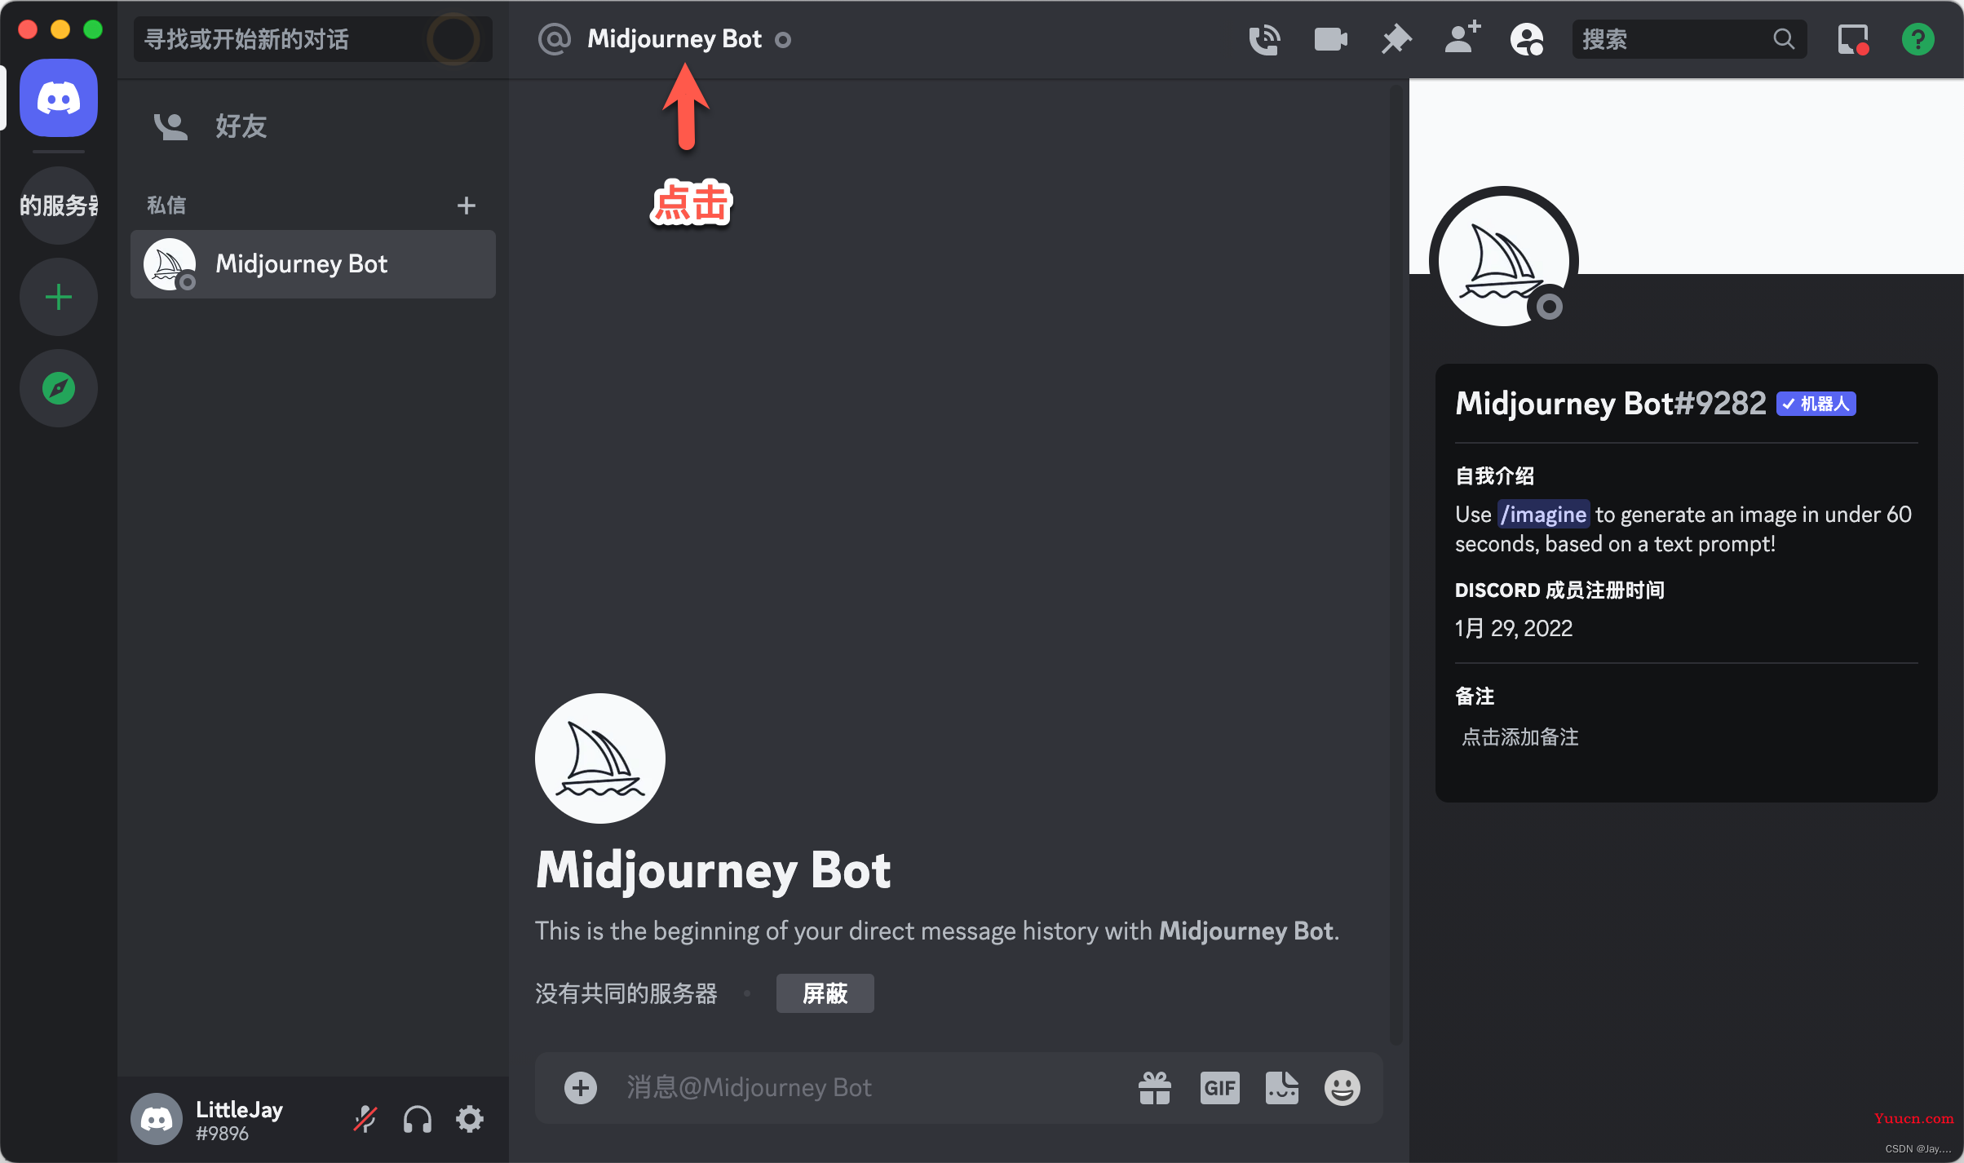1964x1163 pixels.
Task: Click 点击添加备注 note field
Action: pyautogui.click(x=1520, y=737)
